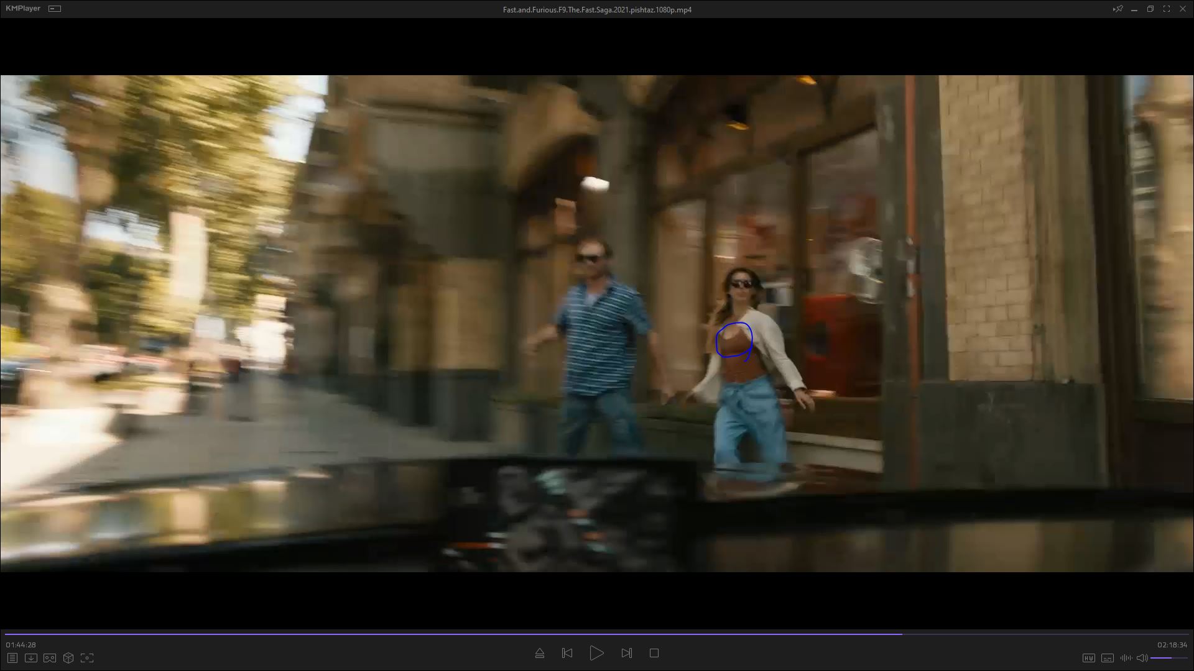Viewport: 1194px width, 671px height.
Task: Open the audio waveform equalizer icon
Action: coord(1126,658)
